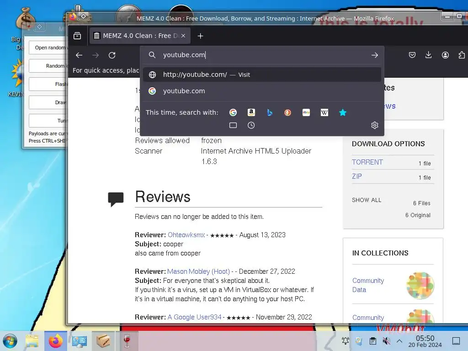Open the money bag desktop icon
This screenshot has height=351, width=468.
(26, 18)
